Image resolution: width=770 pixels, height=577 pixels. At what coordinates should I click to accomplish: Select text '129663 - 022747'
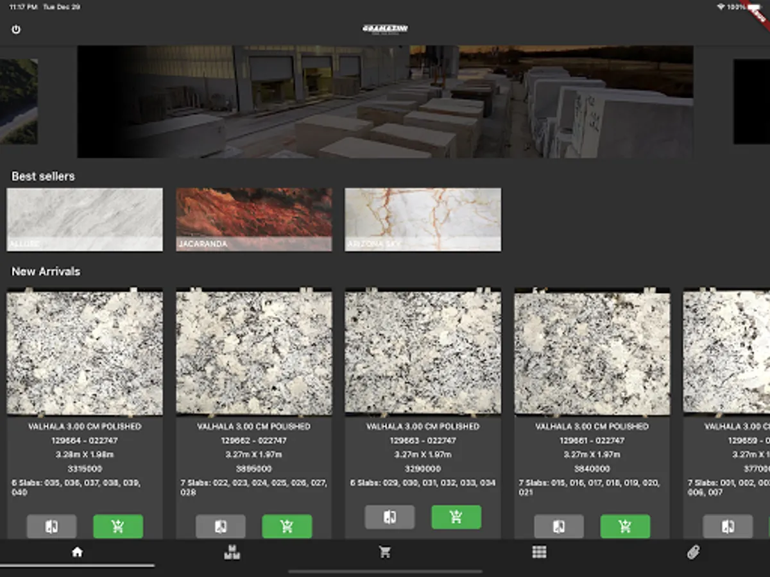pyautogui.click(x=423, y=440)
